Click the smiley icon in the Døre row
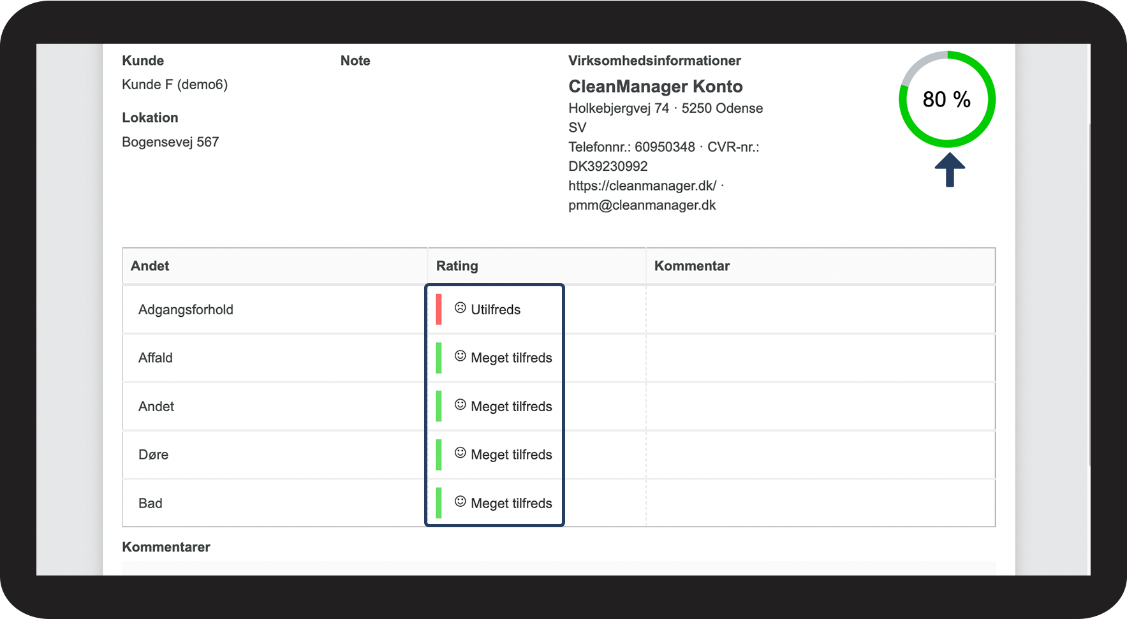Screen dimensions: 1127x619 pos(460,453)
